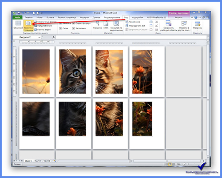
Task: Switch to the Главная tab
Action: tap(28, 17)
